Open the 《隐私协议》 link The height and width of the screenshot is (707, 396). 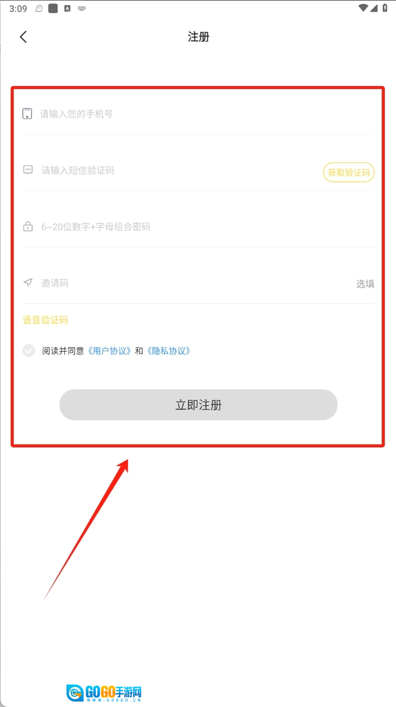click(169, 351)
